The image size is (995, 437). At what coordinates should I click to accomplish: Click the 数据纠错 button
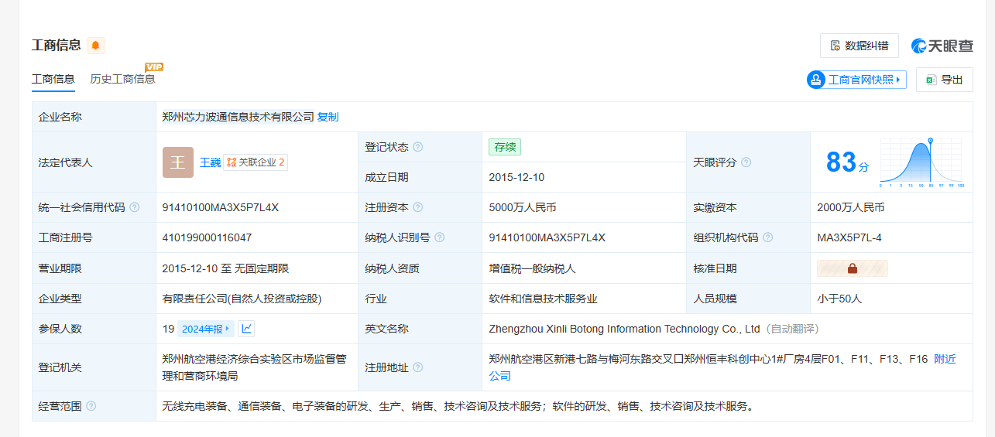pyautogui.click(x=859, y=46)
